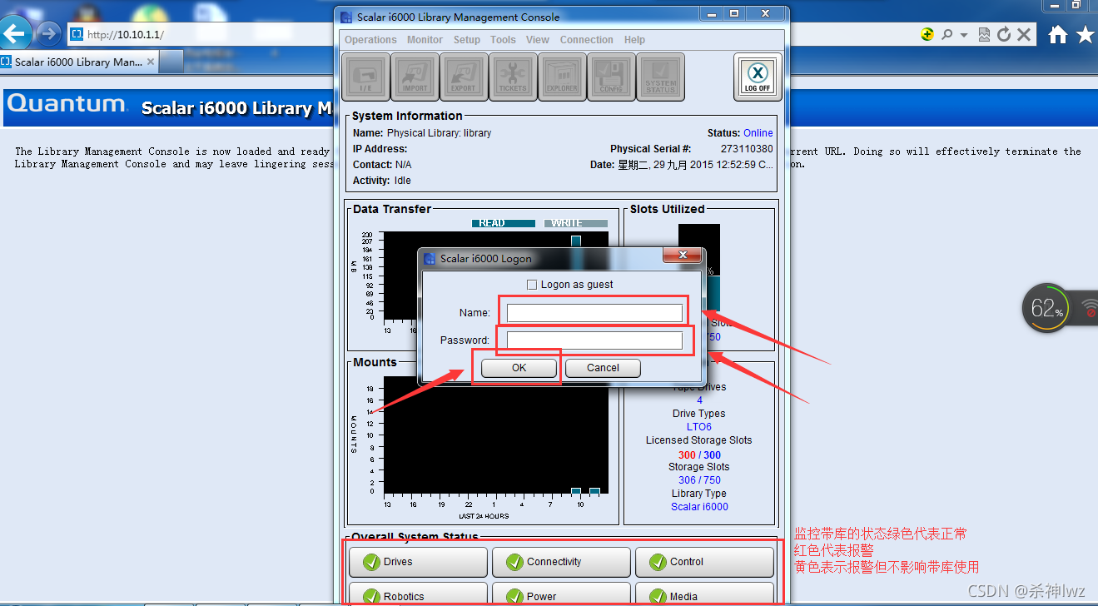Click the browser forward arrow
Viewport: 1098px width, 606px height.
49,34
